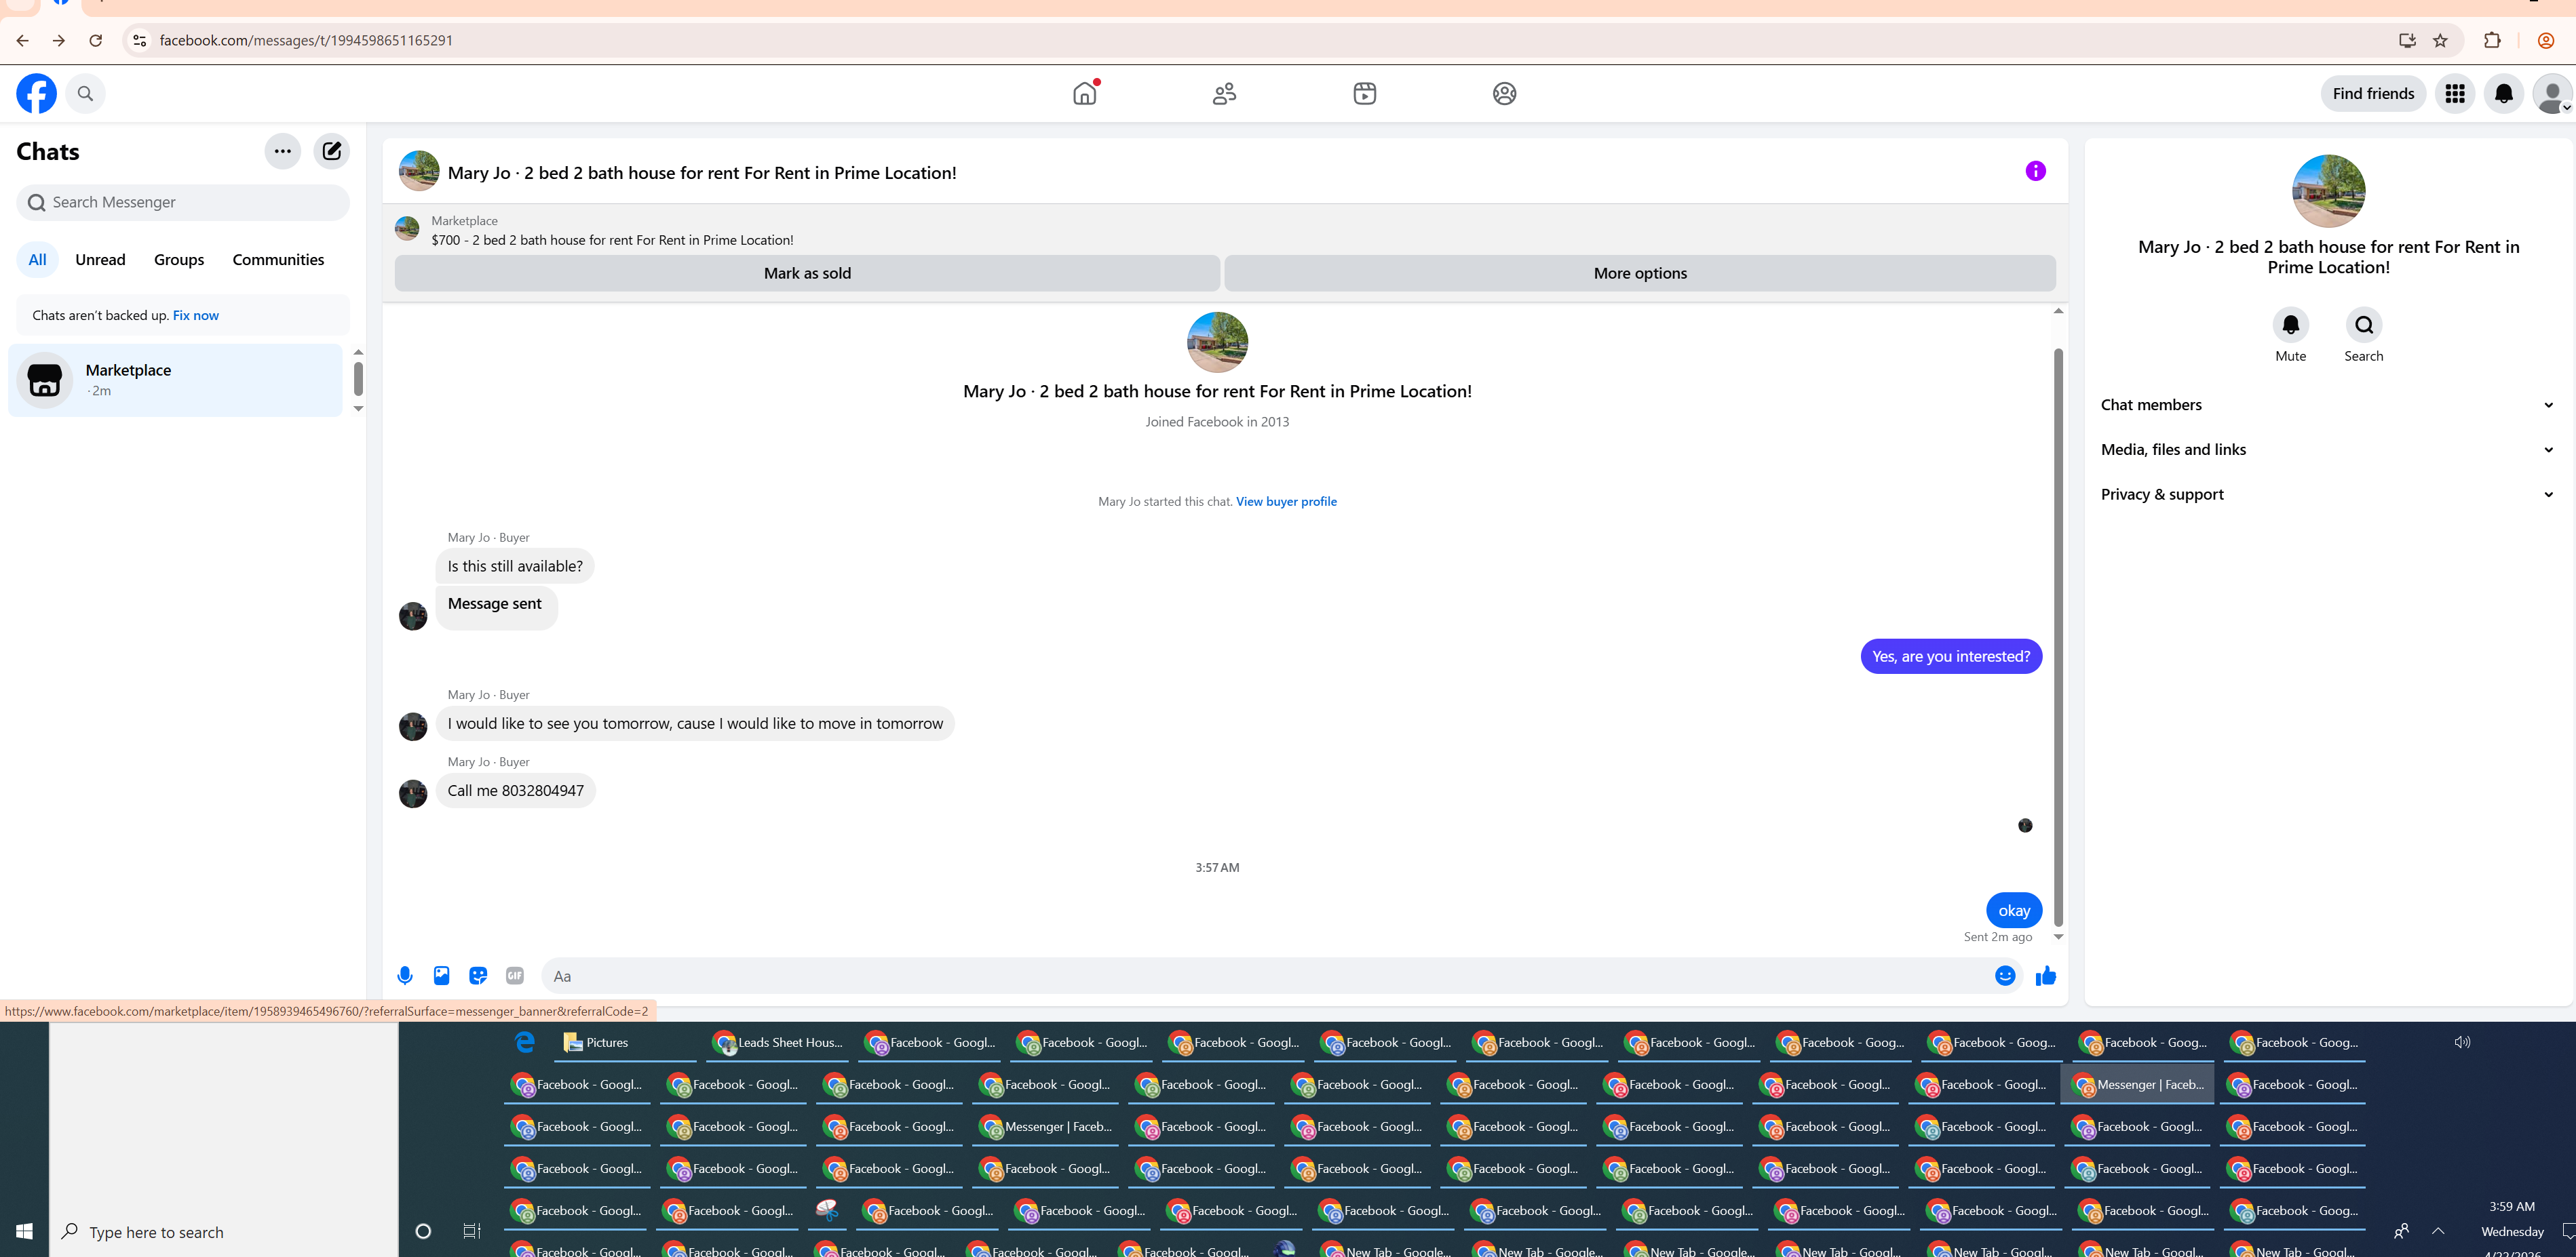Switch to the Unread chats tab

[100, 260]
